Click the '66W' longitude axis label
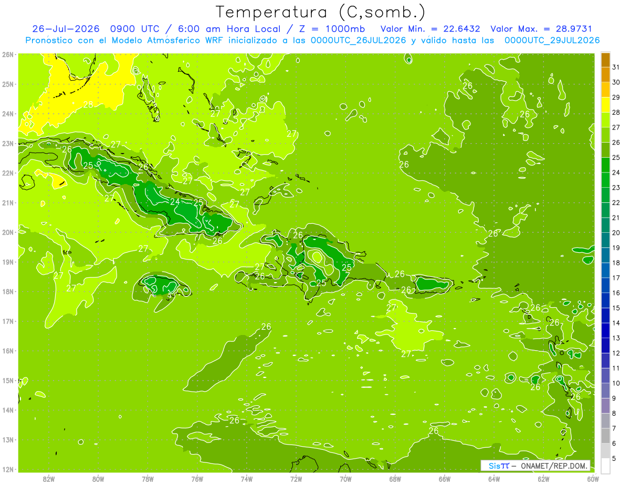Screen dimensions: 630x486 click(445, 479)
